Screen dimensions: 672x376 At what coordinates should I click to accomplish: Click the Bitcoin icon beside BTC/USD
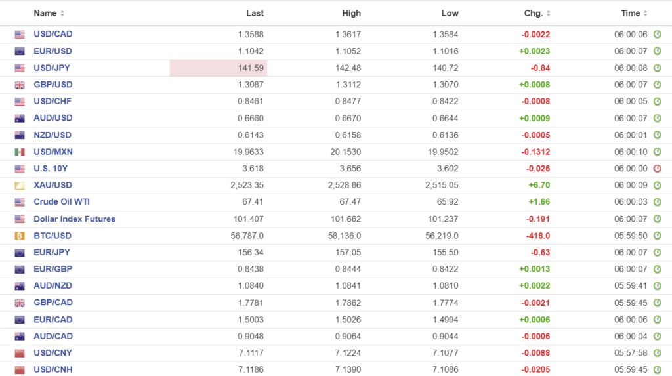[20, 236]
